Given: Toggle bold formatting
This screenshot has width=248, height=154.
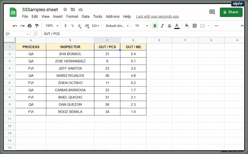Looking at the screenshot, I should [x=155, y=26].
